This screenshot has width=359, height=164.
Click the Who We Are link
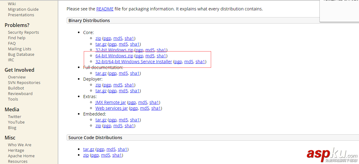click(x=19, y=145)
